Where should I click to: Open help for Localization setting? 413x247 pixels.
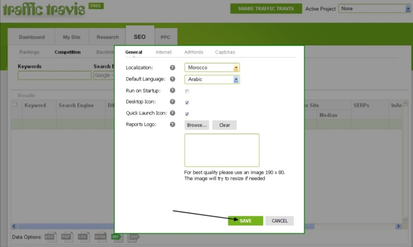(172, 67)
